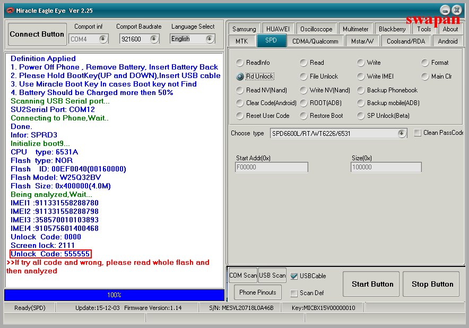Enable the Scan Def checkbox

(x=294, y=293)
